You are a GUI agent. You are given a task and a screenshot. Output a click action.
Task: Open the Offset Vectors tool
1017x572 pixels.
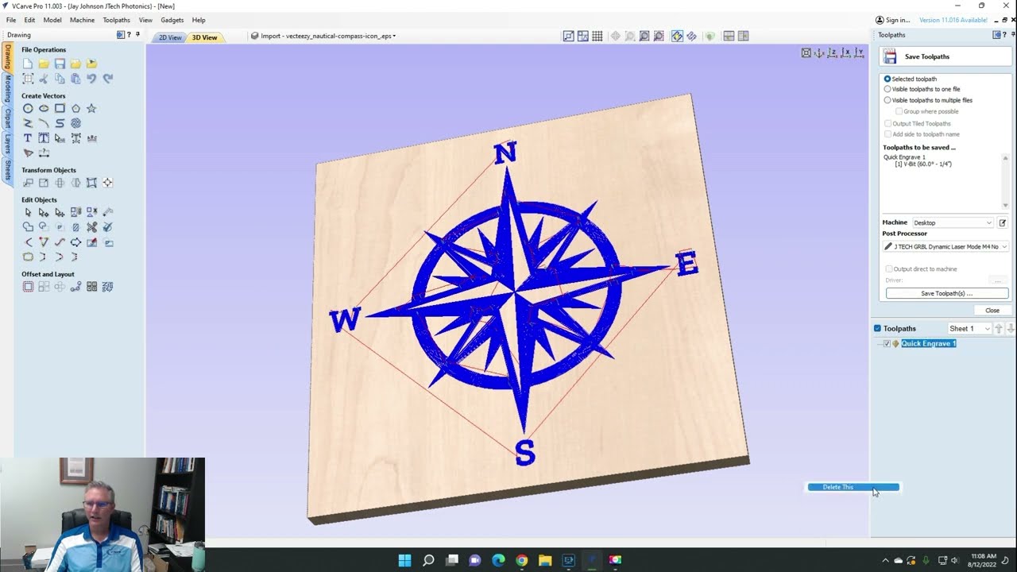(x=28, y=287)
